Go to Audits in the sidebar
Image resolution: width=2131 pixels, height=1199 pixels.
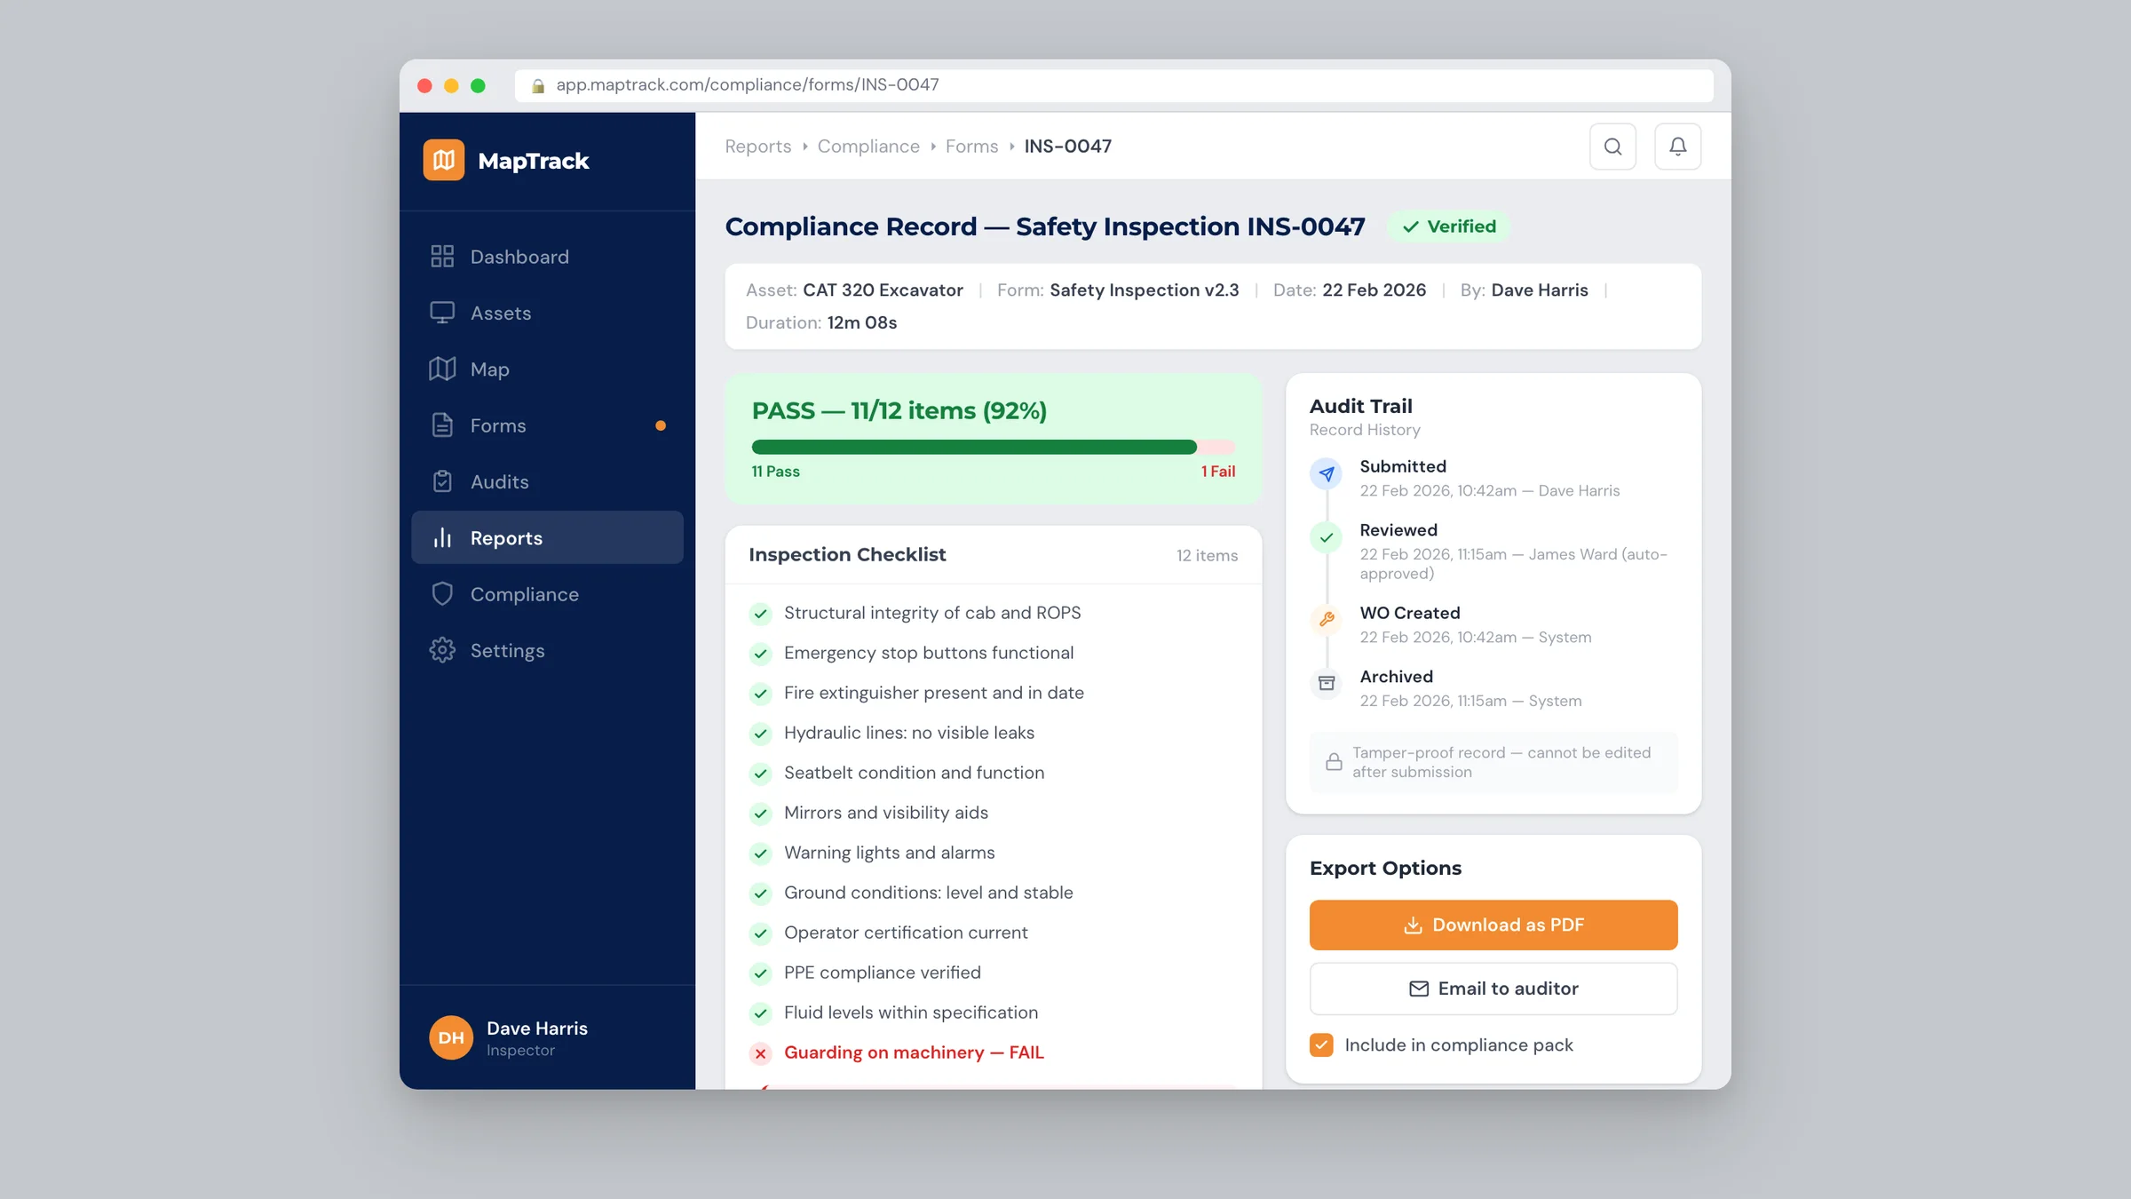click(547, 481)
